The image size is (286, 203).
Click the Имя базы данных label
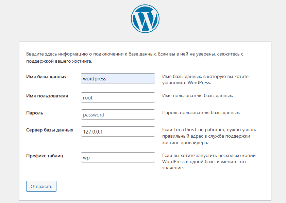point(46,77)
